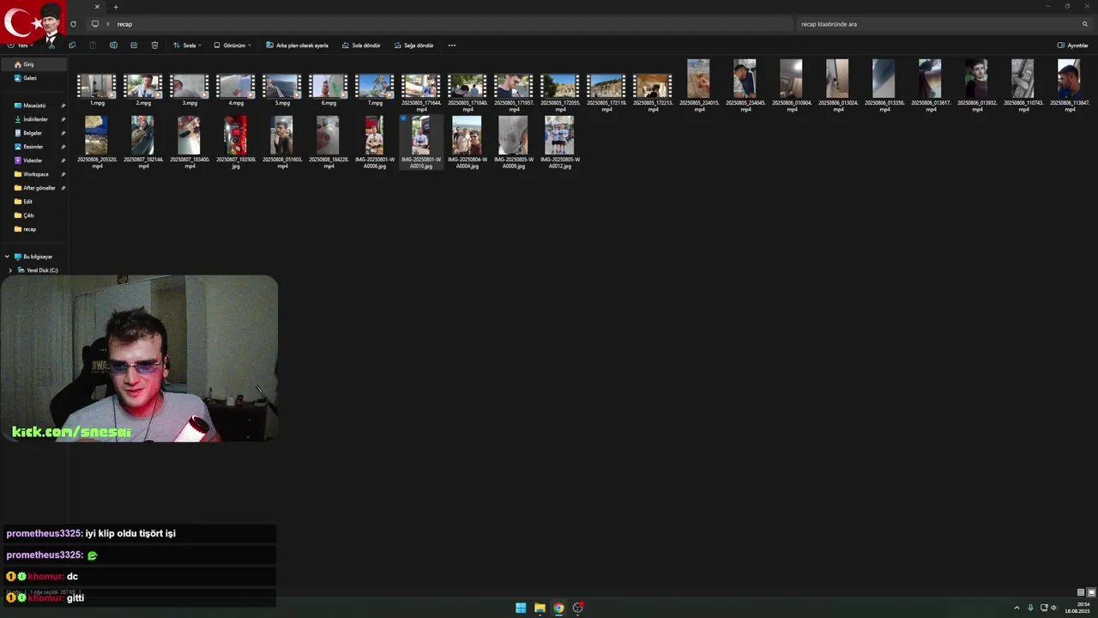The width and height of the screenshot is (1098, 618).
Task: Click the Copy icon in toolbar
Action: 72,45
